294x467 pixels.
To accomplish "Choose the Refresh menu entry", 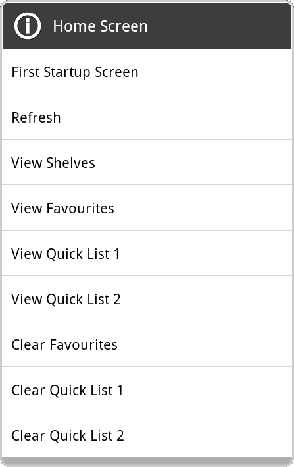I will (147, 117).
